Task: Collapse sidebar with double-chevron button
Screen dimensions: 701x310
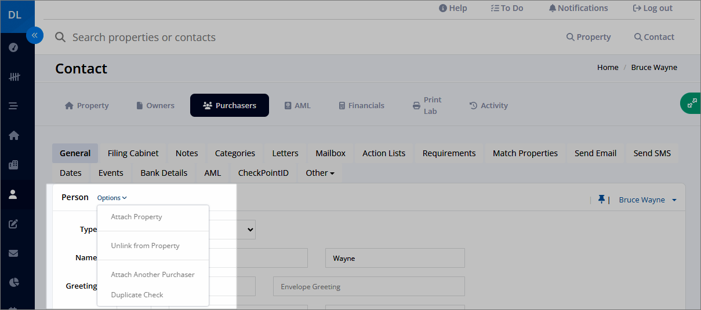Action: coord(35,35)
